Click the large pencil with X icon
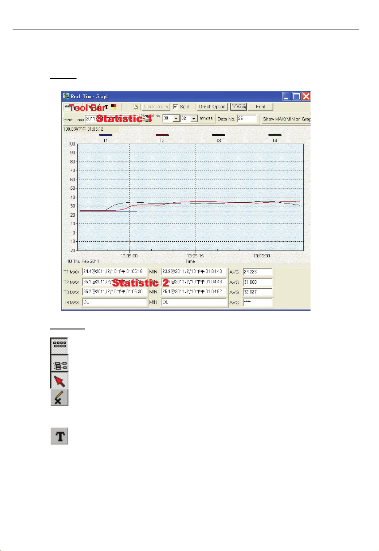The image size is (379, 551). 59,397
